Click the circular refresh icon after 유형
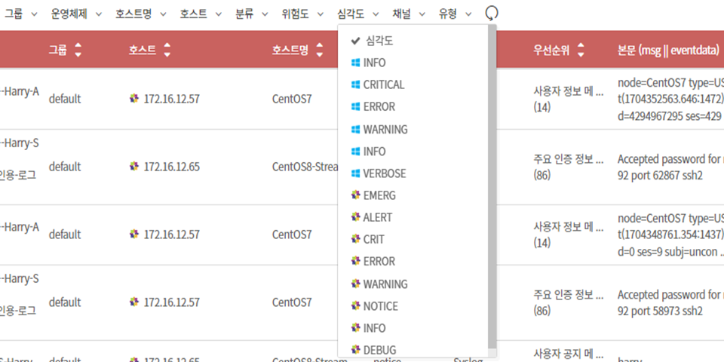Image resolution: width=724 pixels, height=362 pixels. [492, 13]
